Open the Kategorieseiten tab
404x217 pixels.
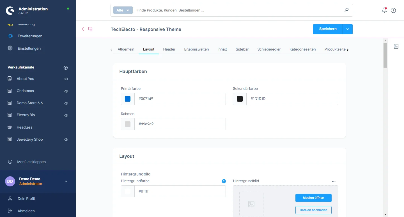click(x=302, y=49)
